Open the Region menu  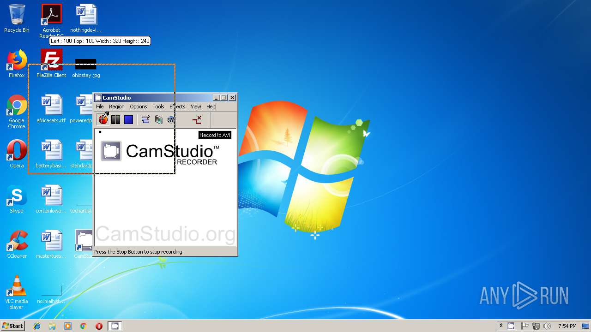pos(117,107)
